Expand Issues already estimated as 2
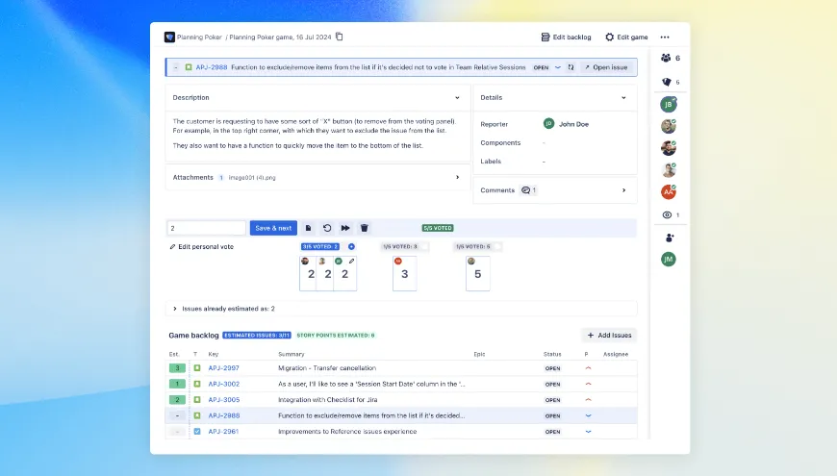The image size is (837, 476). pyautogui.click(x=174, y=309)
